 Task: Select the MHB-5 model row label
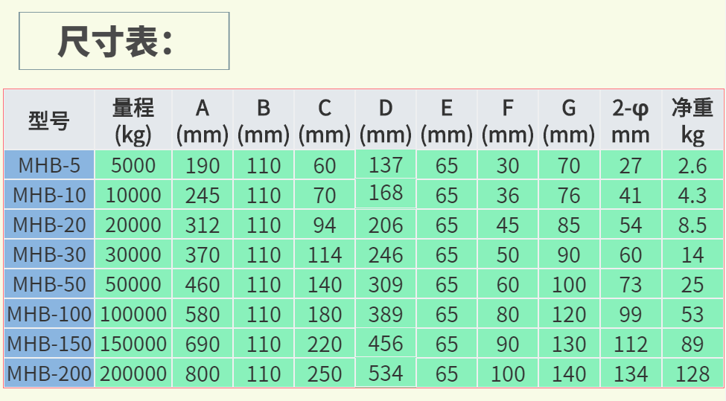pyautogui.click(x=49, y=165)
